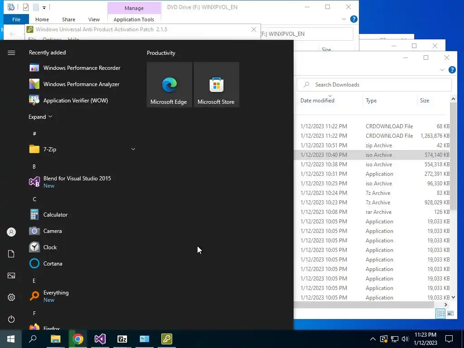Select the Manage contextual tab

pos(134,8)
